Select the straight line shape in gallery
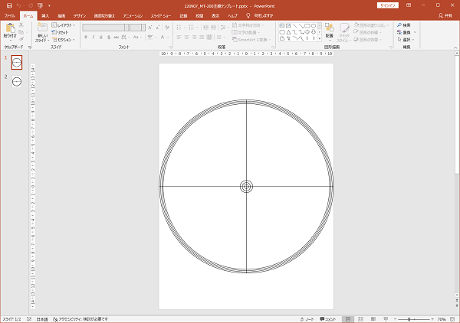Viewport: 460px width, 323px height. point(294,26)
